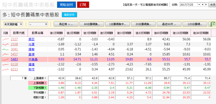Sort by 後60日報酬 column header
Image resolution: width=216 pixels, height=104 pixels.
[161, 33]
